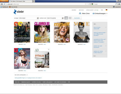Click Mehr link in help panel
Viewport: 121px width, 94px height.
pos(95,56)
